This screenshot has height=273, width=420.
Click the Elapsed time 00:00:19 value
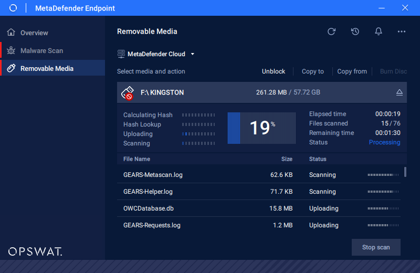tap(387, 114)
